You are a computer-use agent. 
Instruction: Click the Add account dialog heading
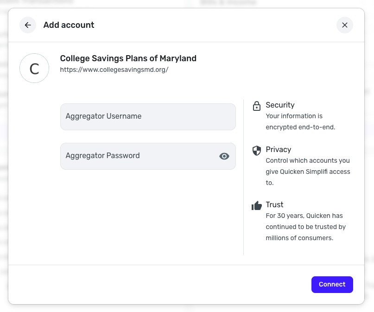coord(69,25)
